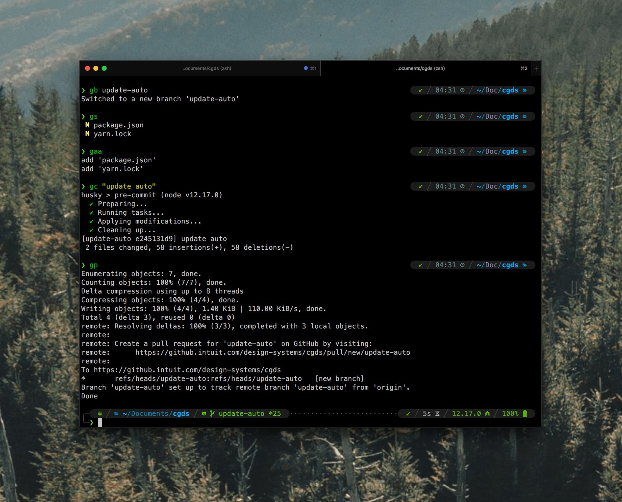This screenshot has width=622, height=502.
Task: Click the folder icon before '~/Documents/cgds'
Action: click(x=117, y=413)
